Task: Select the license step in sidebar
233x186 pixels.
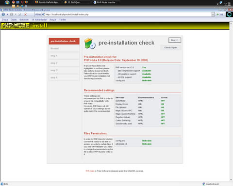Action: click(64, 48)
